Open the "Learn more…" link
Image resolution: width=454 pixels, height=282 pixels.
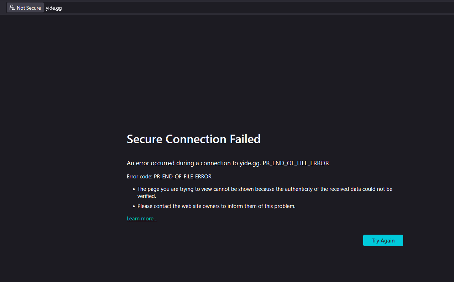[142, 219]
